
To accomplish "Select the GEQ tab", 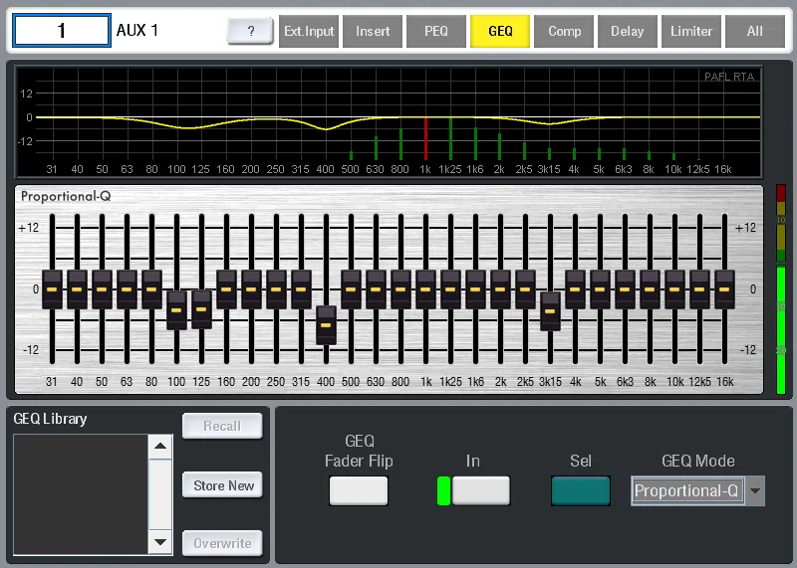I will pos(500,31).
